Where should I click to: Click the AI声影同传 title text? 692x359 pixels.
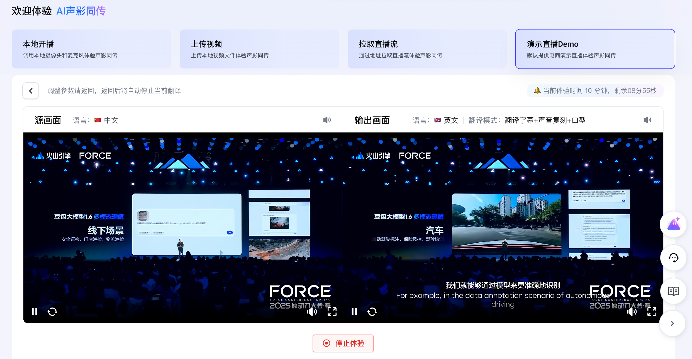point(81,11)
